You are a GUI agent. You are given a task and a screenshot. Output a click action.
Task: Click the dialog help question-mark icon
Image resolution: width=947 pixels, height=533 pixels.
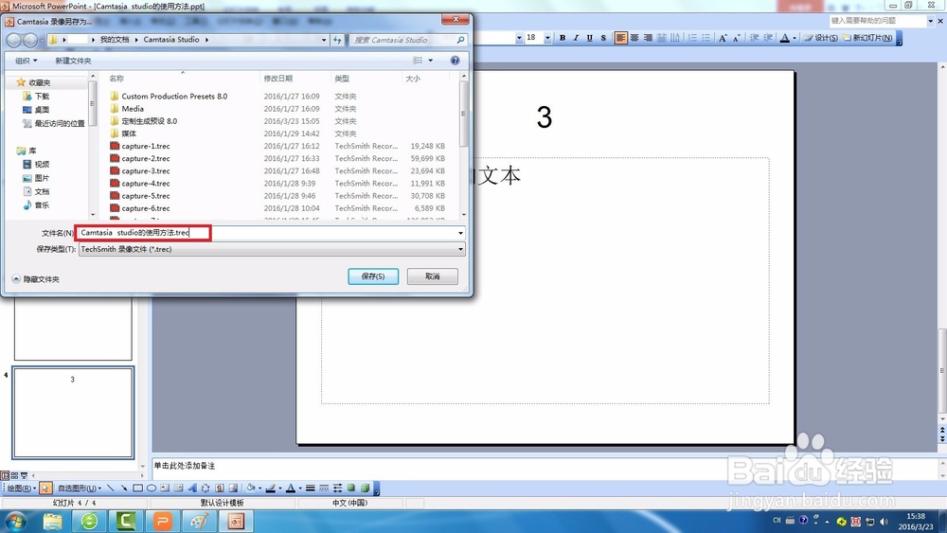point(455,61)
